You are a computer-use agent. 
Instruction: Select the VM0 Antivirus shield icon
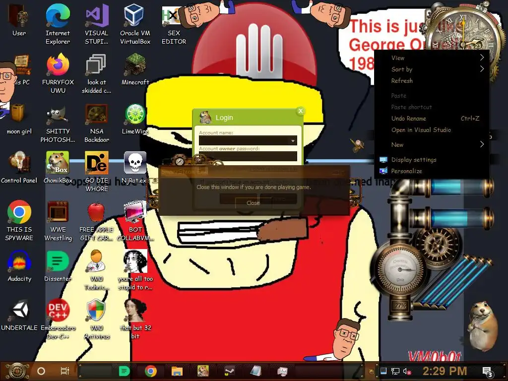[97, 319]
